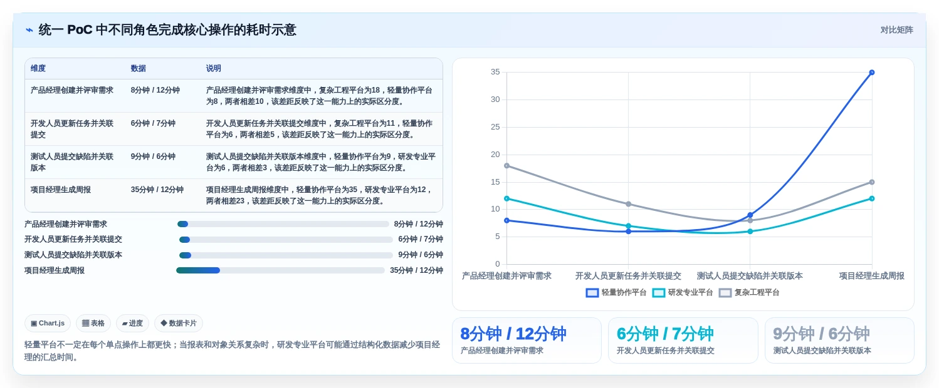Click x-axis label 项目经理生成周报

[872, 276]
